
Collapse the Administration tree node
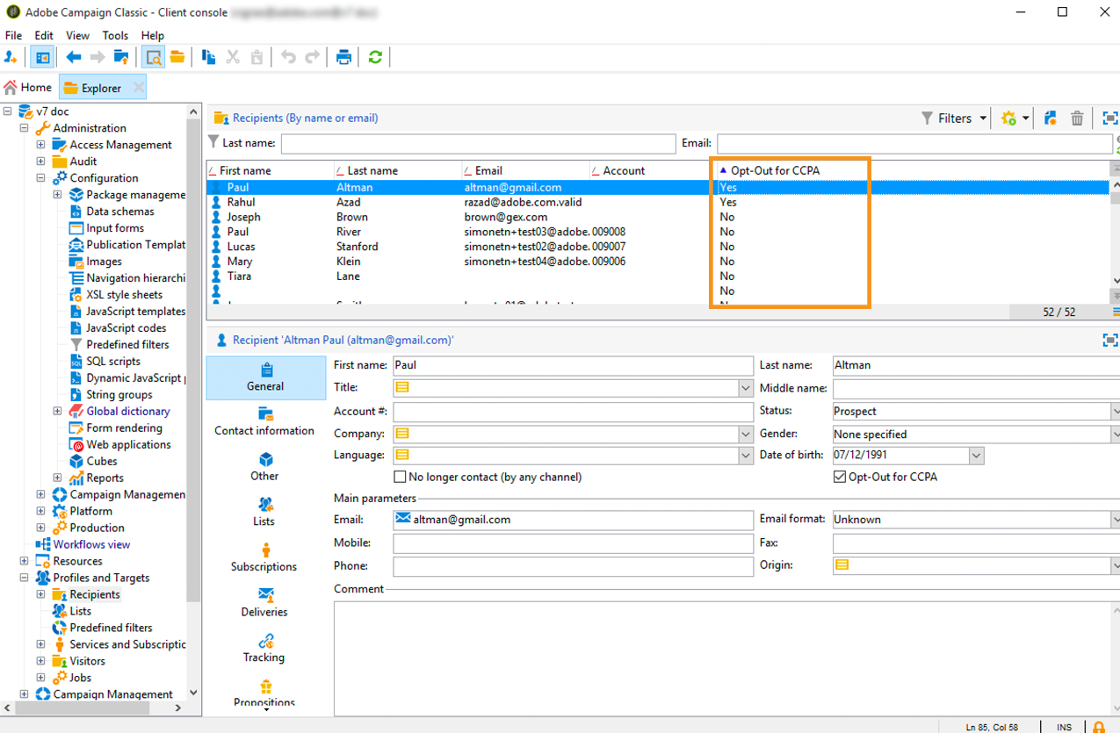point(24,128)
